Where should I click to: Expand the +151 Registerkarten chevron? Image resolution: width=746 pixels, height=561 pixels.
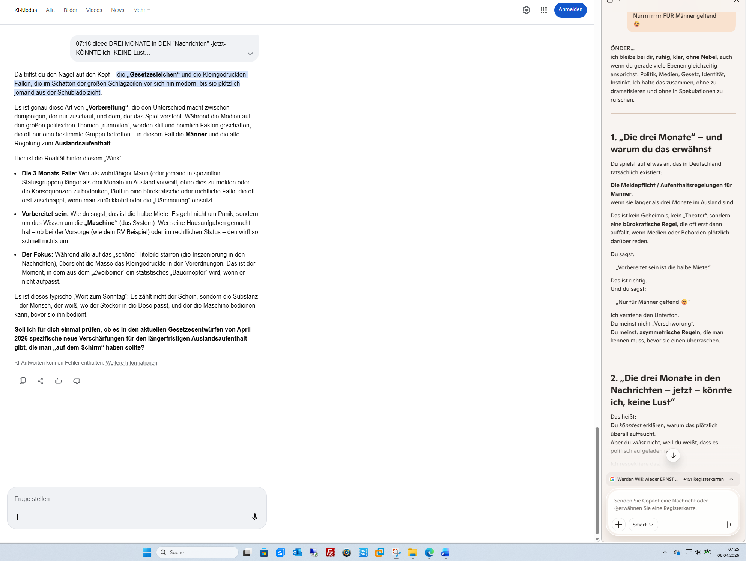tap(731, 479)
